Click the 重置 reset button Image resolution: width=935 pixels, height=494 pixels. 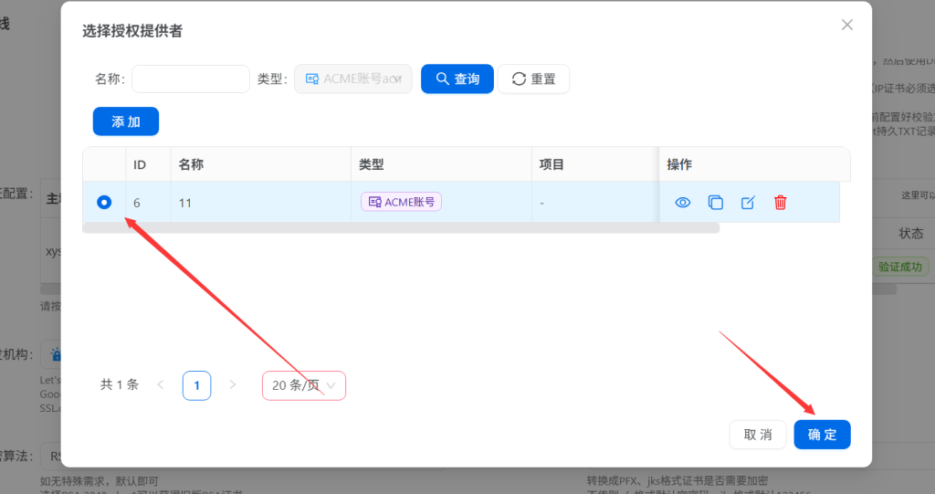tap(533, 79)
